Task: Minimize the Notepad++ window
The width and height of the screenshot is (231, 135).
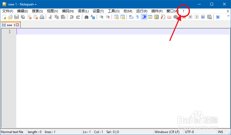Action: click(199, 4)
